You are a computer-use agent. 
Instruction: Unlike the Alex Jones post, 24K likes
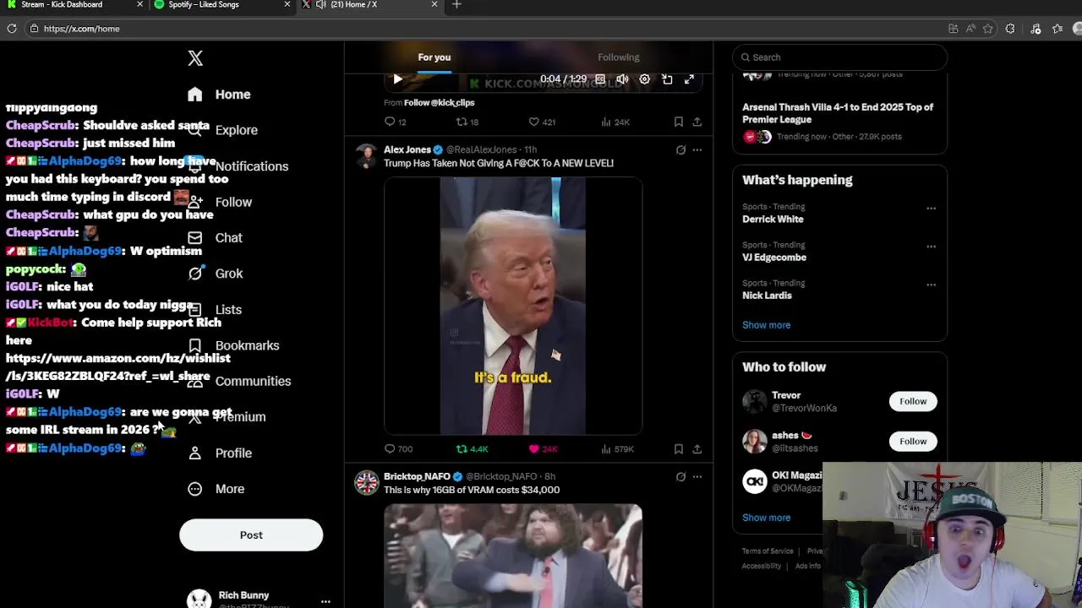click(543, 449)
